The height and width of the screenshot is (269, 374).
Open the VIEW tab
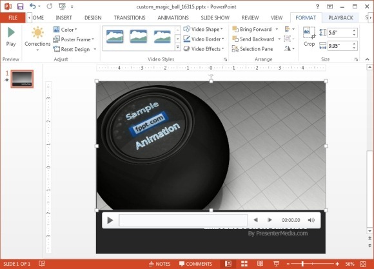coord(277,18)
